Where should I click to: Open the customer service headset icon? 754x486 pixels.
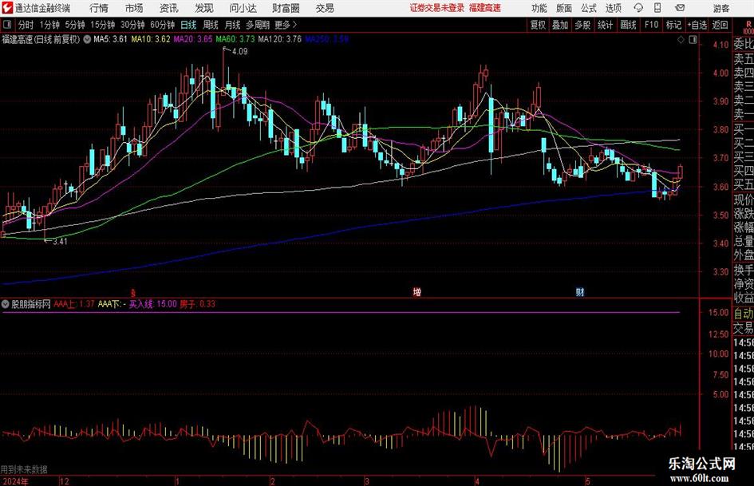[638, 8]
